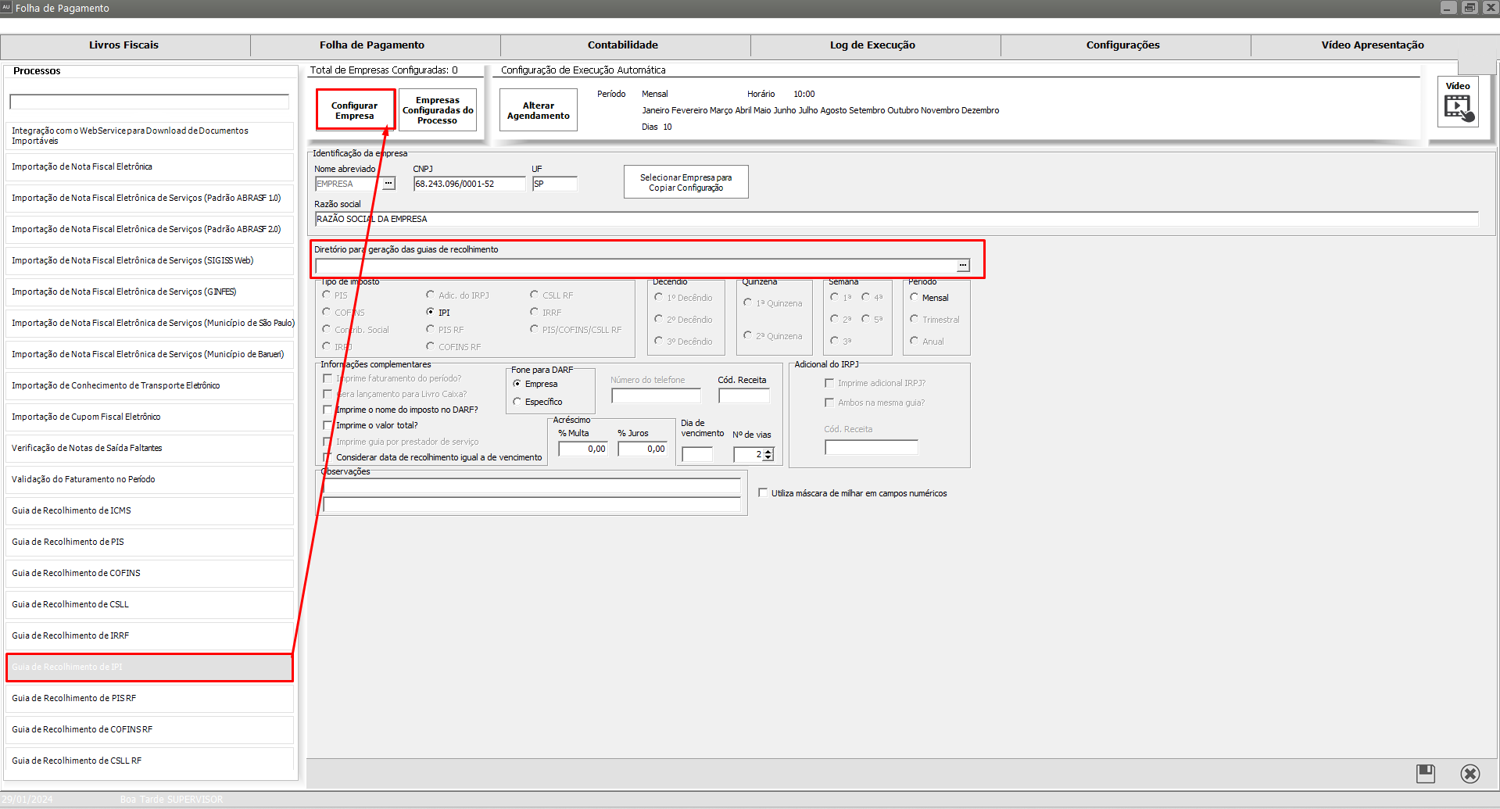Select NFS-e Município de São Paulo process

pyautogui.click(x=149, y=323)
